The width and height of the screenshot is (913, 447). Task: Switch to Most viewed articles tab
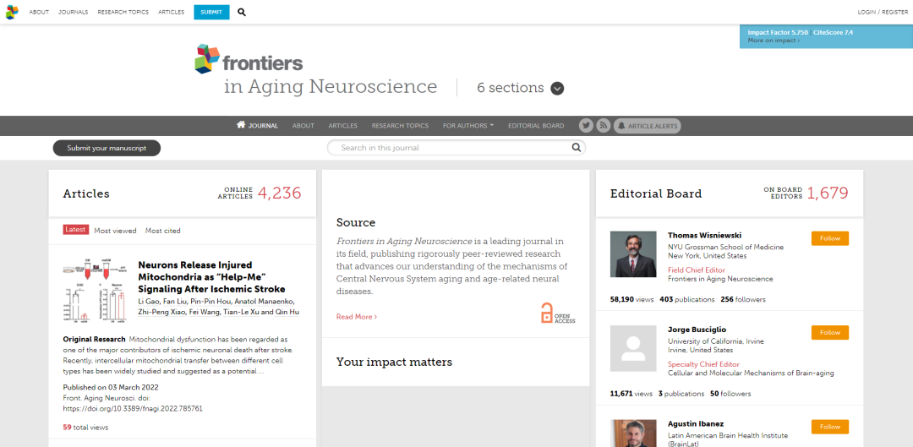tap(115, 231)
